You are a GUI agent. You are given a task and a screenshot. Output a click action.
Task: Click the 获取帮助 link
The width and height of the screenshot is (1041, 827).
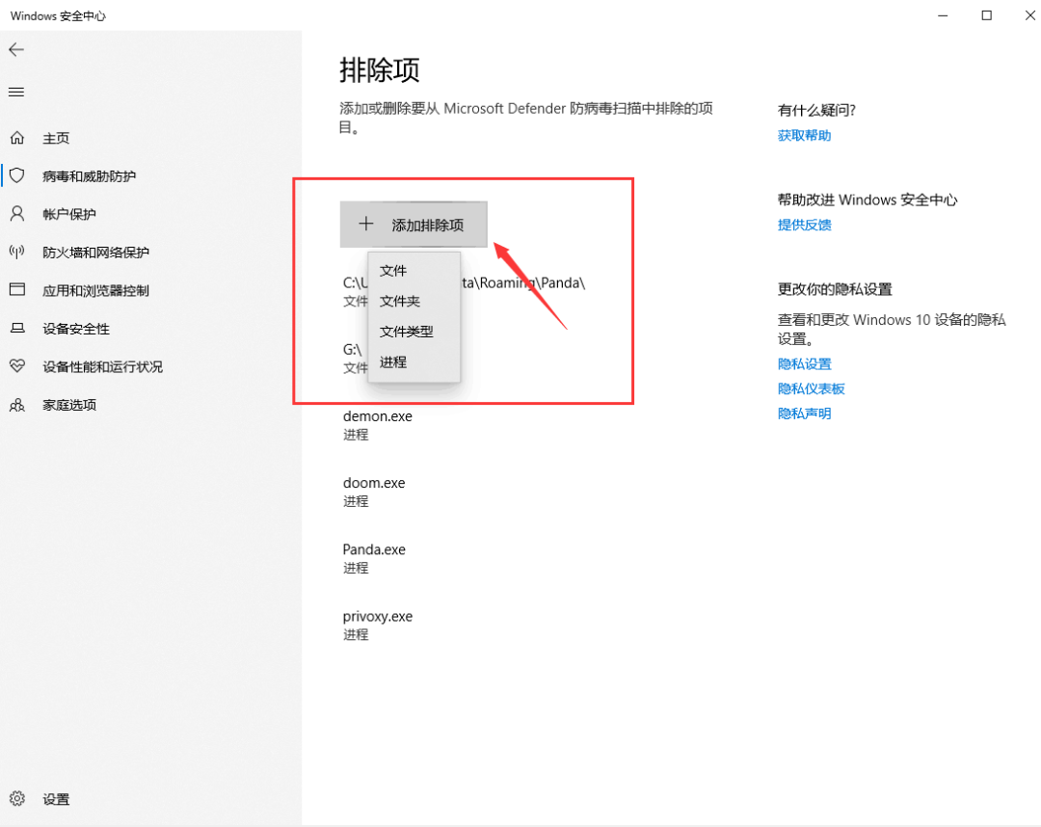804,135
